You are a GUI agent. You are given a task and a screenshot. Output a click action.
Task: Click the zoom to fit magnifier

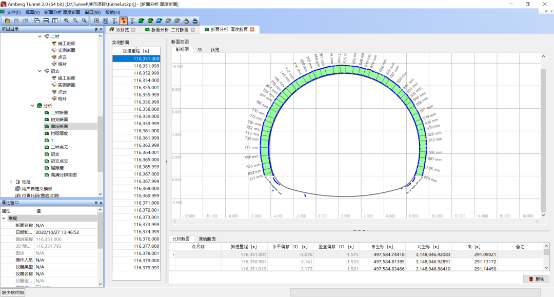coord(84,21)
